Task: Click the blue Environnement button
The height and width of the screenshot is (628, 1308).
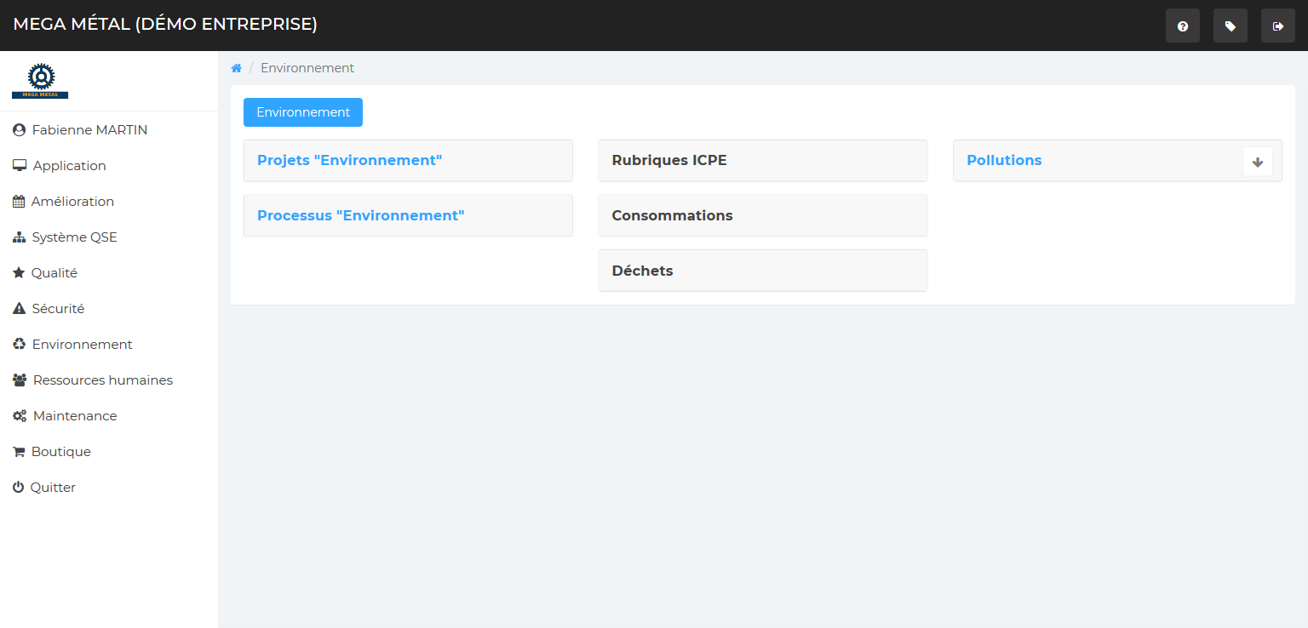Action: click(x=303, y=112)
